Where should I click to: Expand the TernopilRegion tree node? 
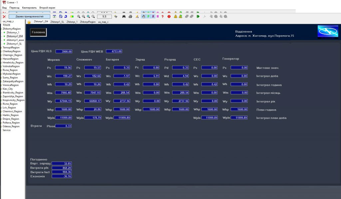tap(1, 48)
